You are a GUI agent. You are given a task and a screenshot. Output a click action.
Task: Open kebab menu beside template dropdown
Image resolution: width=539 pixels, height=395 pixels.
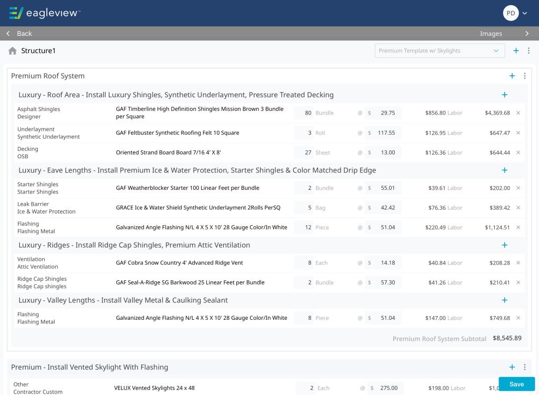tap(528, 50)
